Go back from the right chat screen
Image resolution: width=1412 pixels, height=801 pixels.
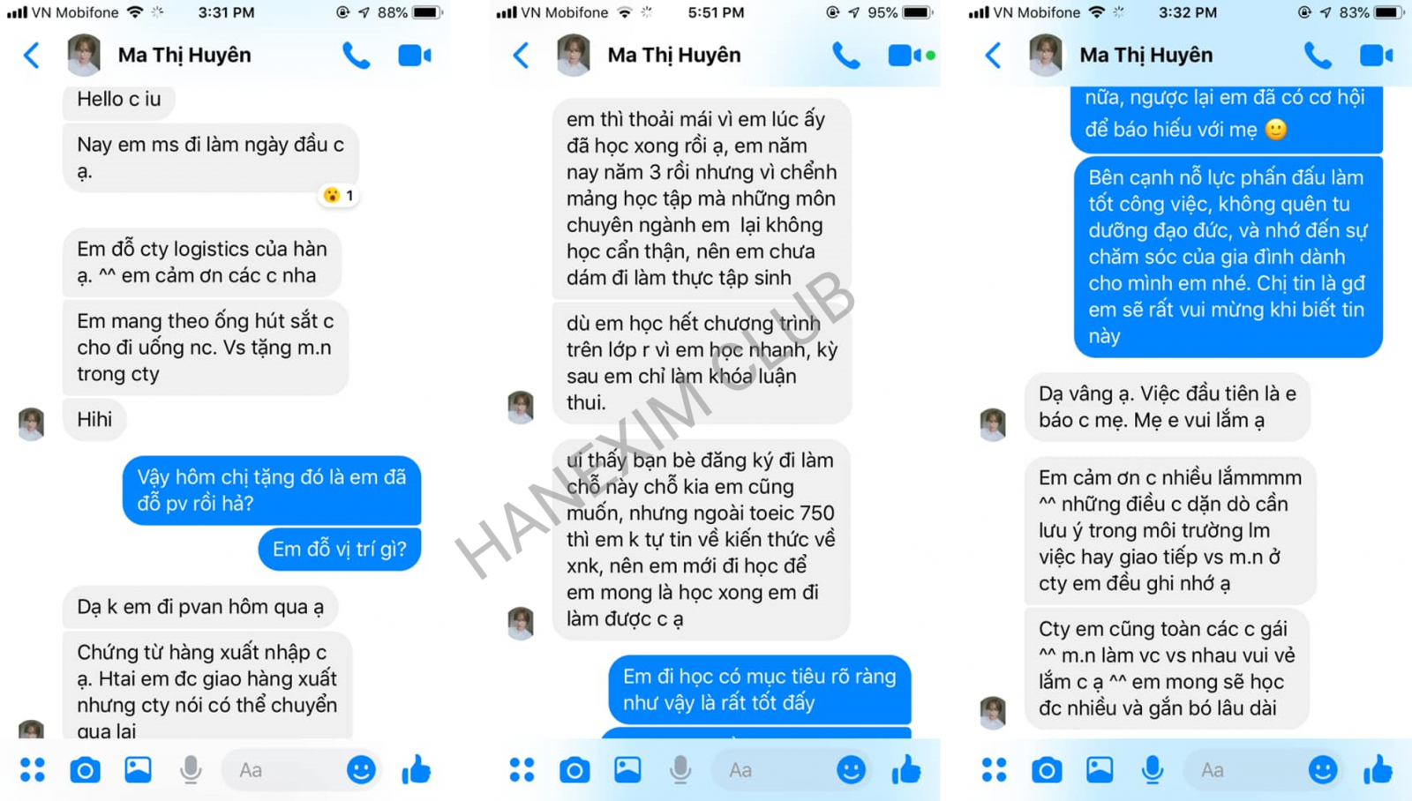click(x=994, y=56)
